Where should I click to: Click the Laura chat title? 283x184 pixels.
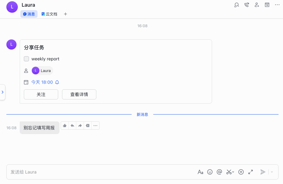28,5
